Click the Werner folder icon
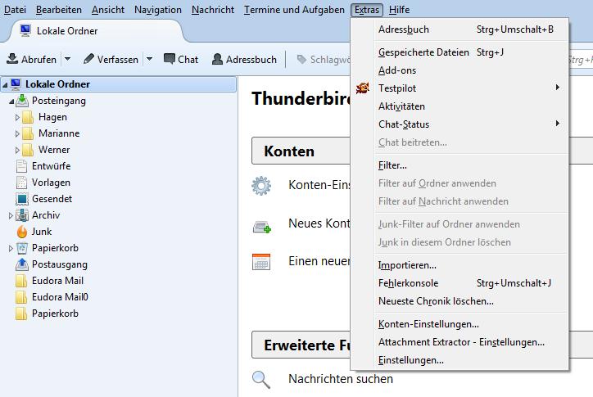Screen dimensions: 593x397 point(28,150)
